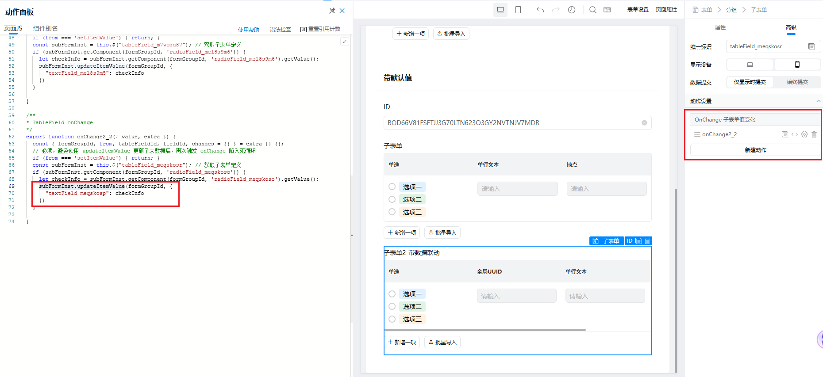Click the 唯一标识 input field
823x377 pixels.
tap(773, 46)
